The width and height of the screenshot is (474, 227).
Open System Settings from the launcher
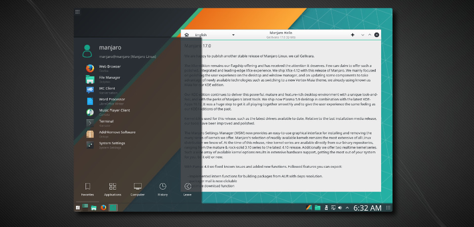pos(90,145)
